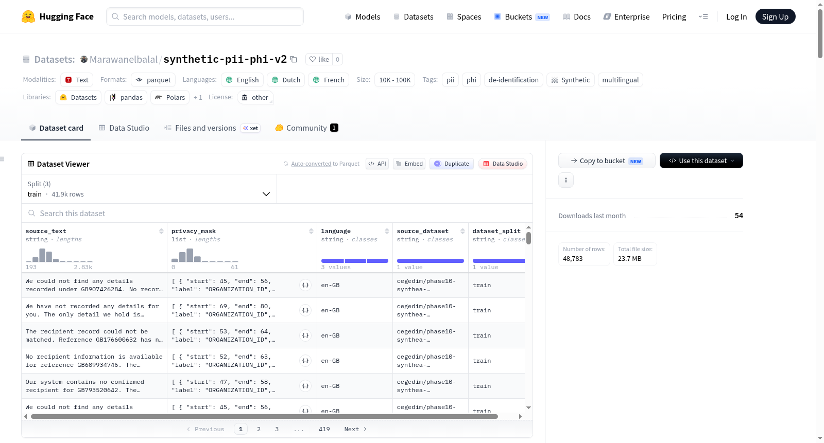Screen dimensions: 824x443
Task: Filter by parquet format tag
Action: [x=153, y=80]
